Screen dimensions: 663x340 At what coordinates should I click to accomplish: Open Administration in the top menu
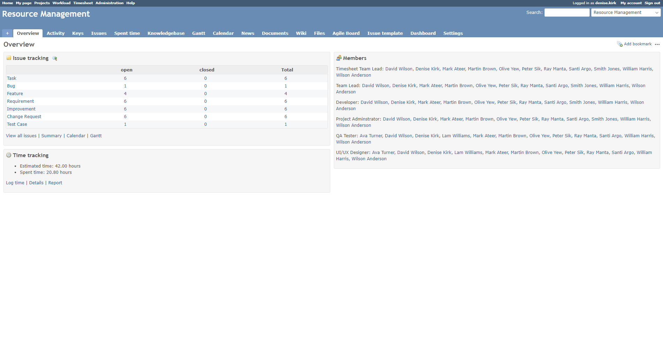(109, 3)
